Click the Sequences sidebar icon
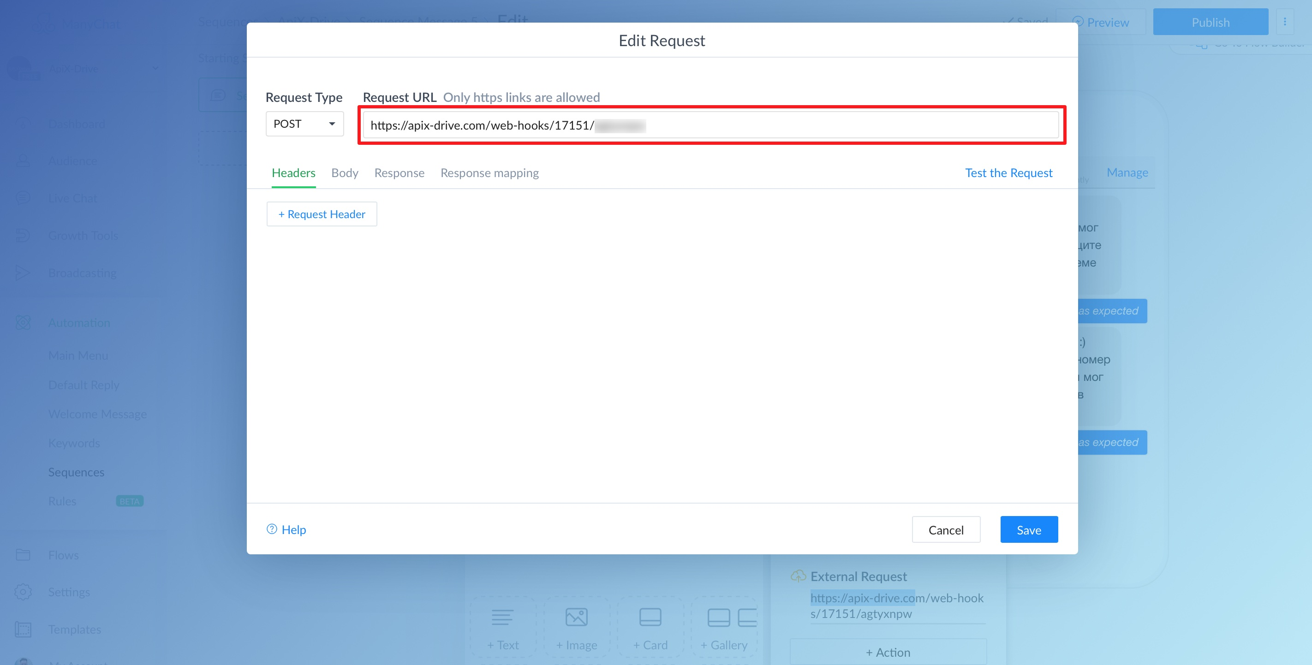The height and width of the screenshot is (665, 1312). (x=76, y=471)
